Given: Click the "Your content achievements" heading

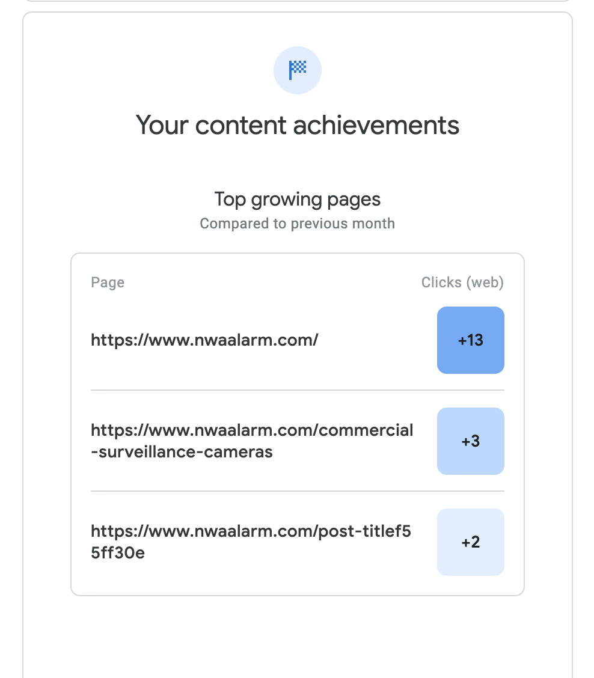Looking at the screenshot, I should tap(297, 126).
